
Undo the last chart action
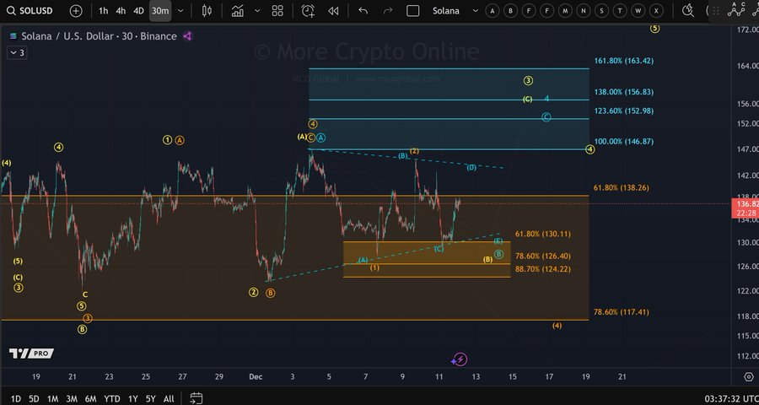[363, 11]
